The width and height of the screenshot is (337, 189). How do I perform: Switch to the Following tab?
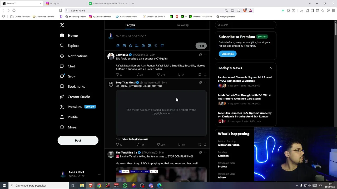(x=183, y=25)
